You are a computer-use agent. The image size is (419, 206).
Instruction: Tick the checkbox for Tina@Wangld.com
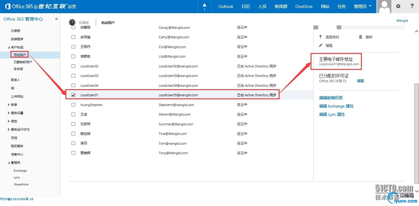click(x=73, y=134)
